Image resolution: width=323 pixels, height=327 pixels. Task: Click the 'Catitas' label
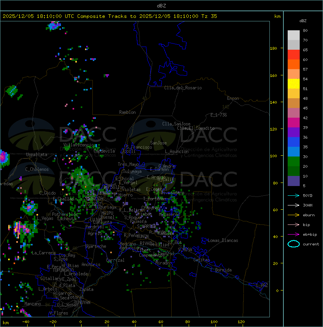pyautogui.click(x=201, y=260)
